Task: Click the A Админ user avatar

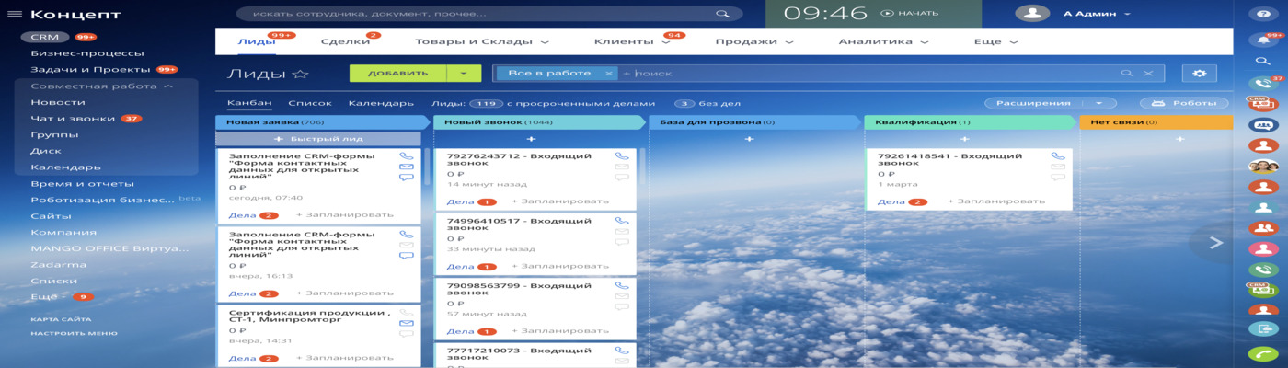Action: [1032, 13]
